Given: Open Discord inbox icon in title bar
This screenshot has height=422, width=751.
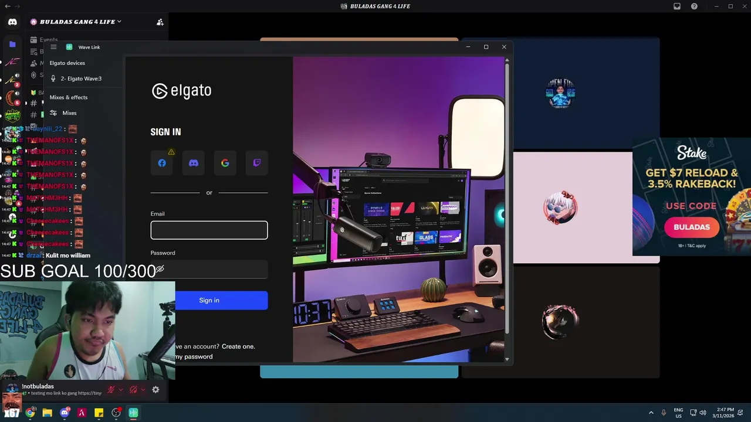Looking at the screenshot, I should point(677,6).
